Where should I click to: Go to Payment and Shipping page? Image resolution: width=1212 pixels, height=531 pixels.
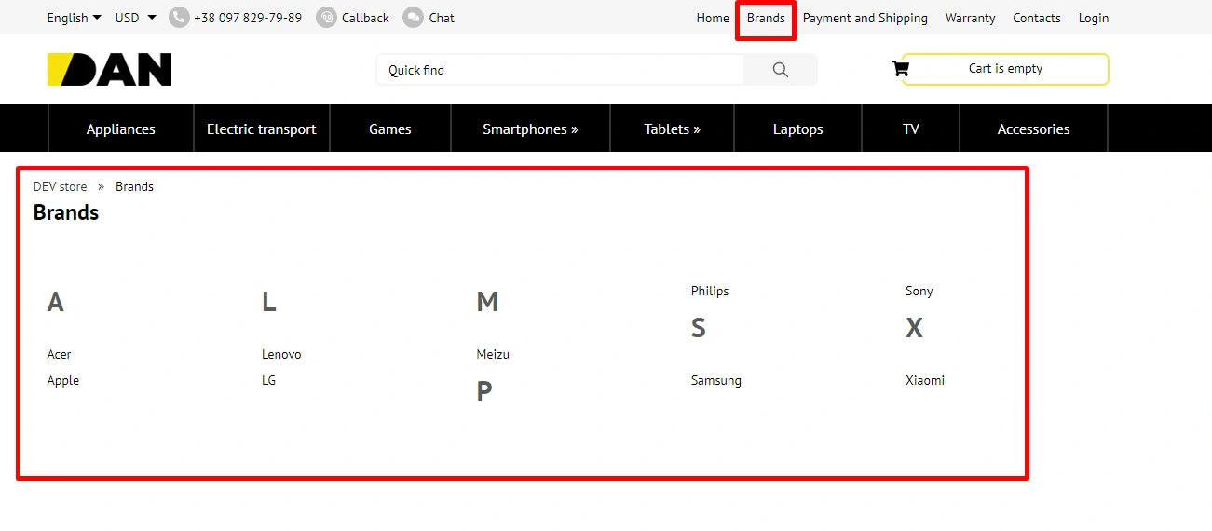click(865, 18)
